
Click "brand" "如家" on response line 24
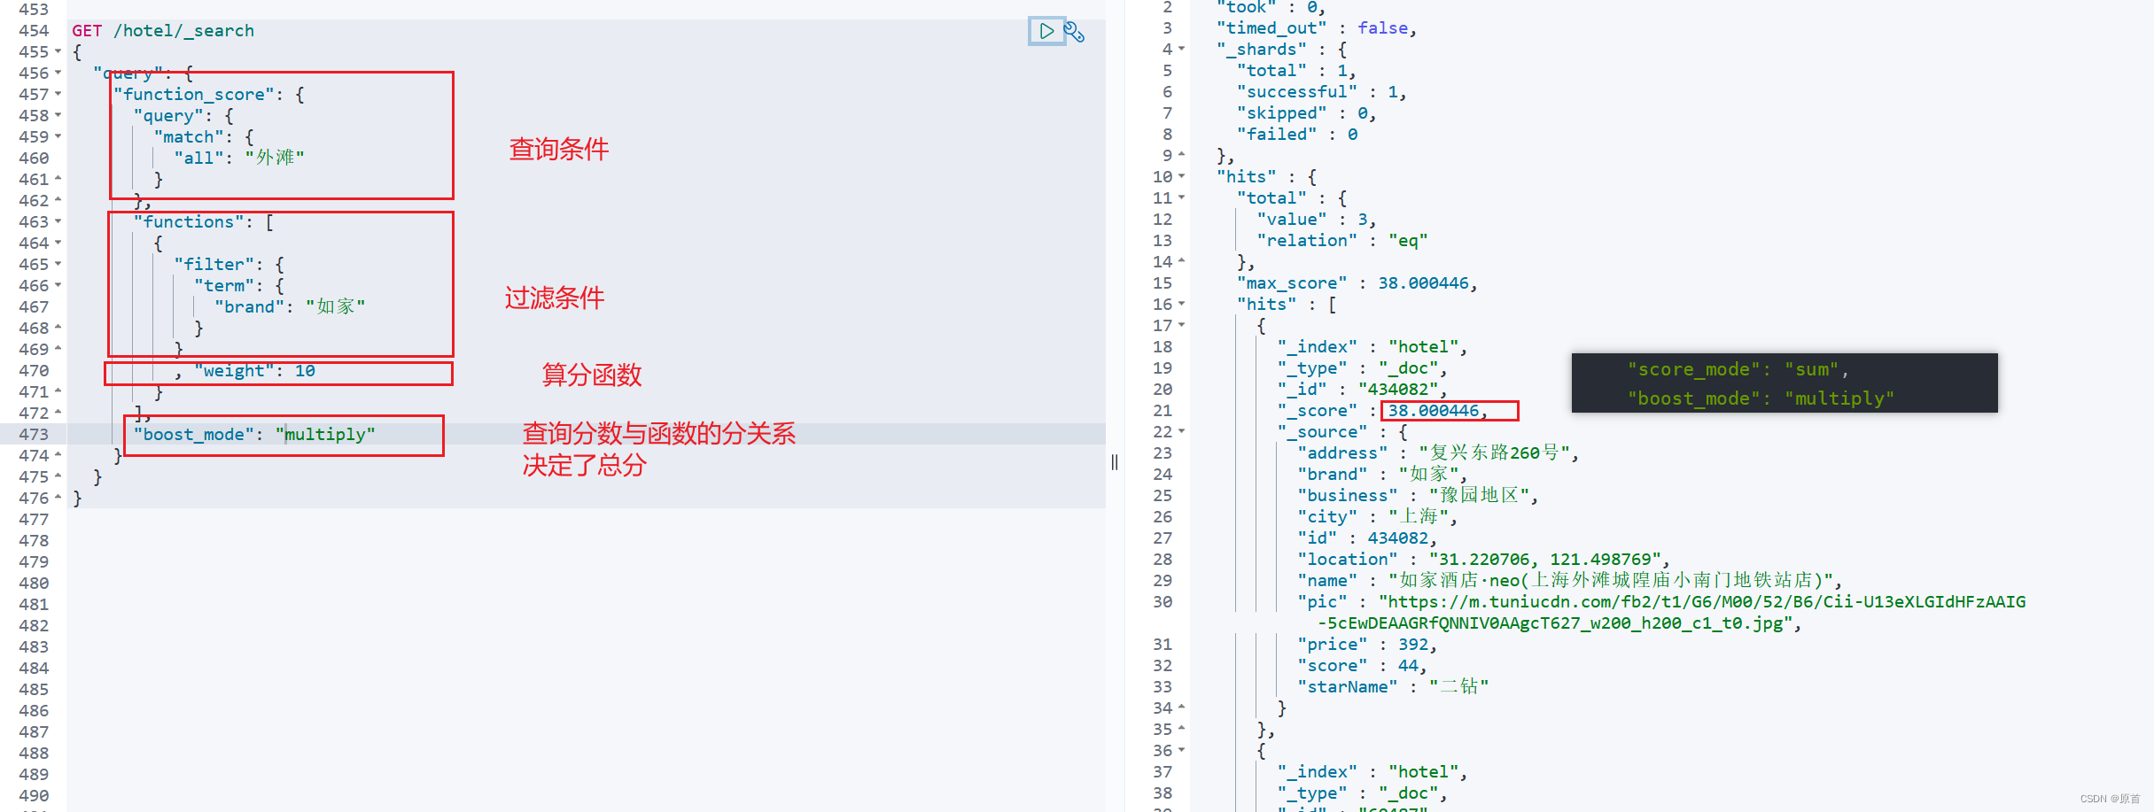pyautogui.click(x=1382, y=475)
